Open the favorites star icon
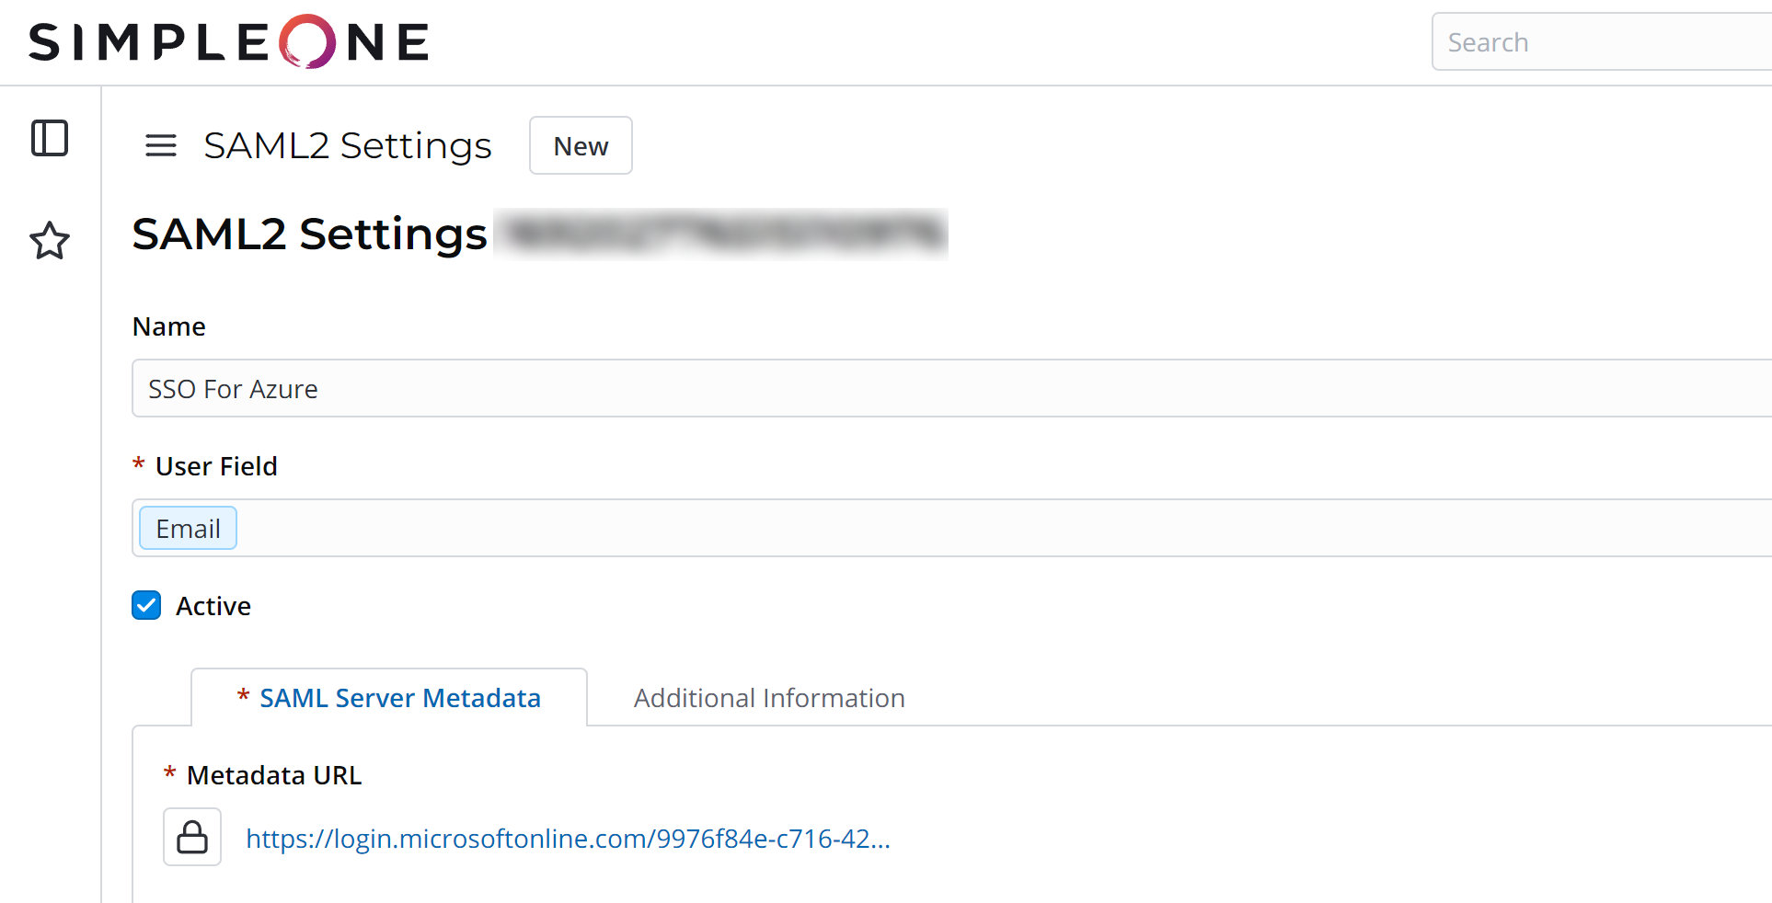This screenshot has width=1772, height=903. (50, 241)
